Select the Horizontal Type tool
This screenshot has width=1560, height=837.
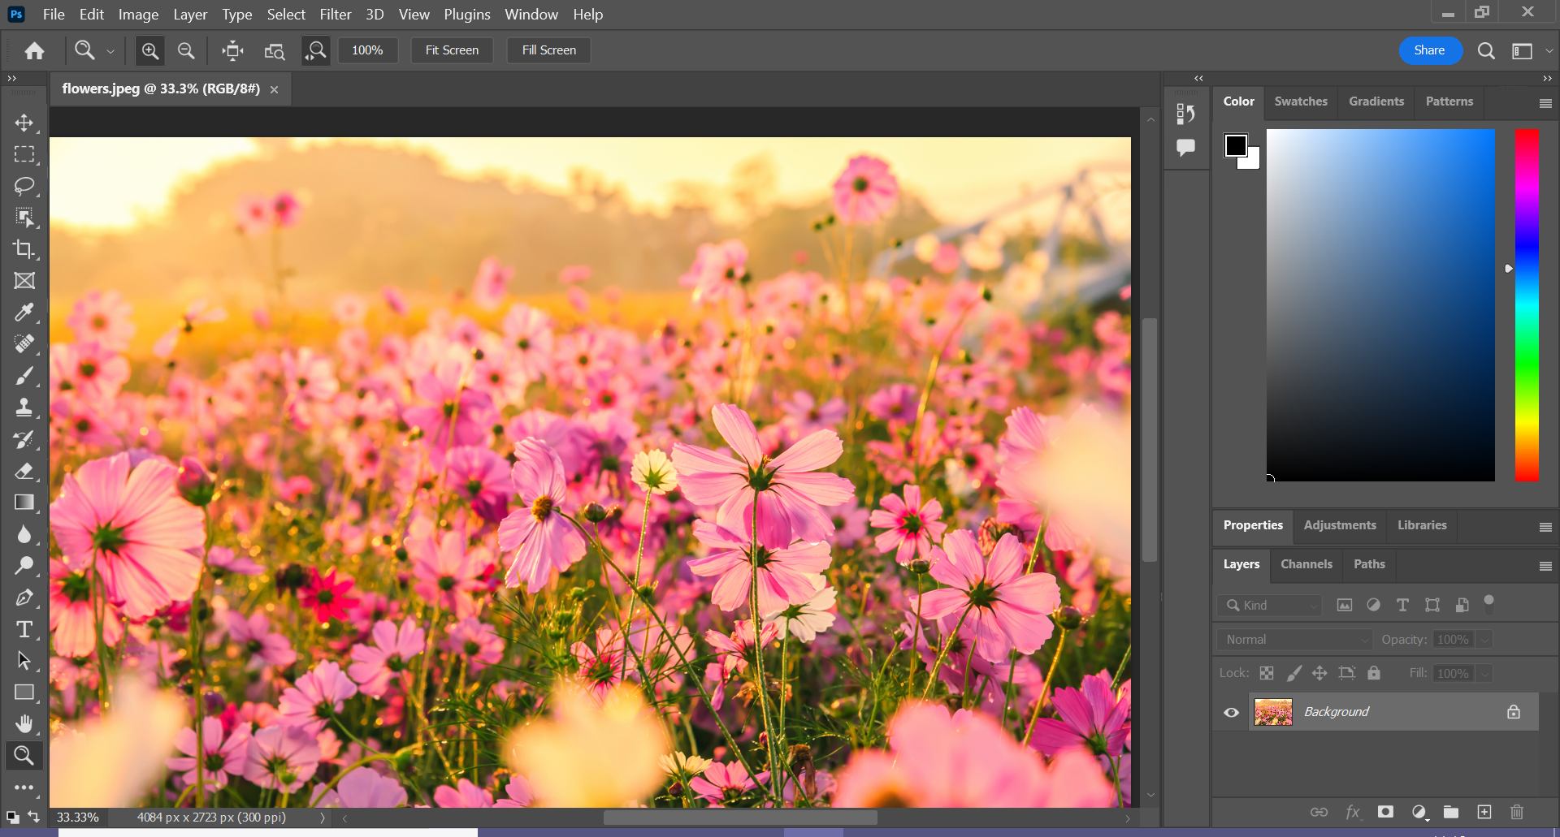pos(24,629)
